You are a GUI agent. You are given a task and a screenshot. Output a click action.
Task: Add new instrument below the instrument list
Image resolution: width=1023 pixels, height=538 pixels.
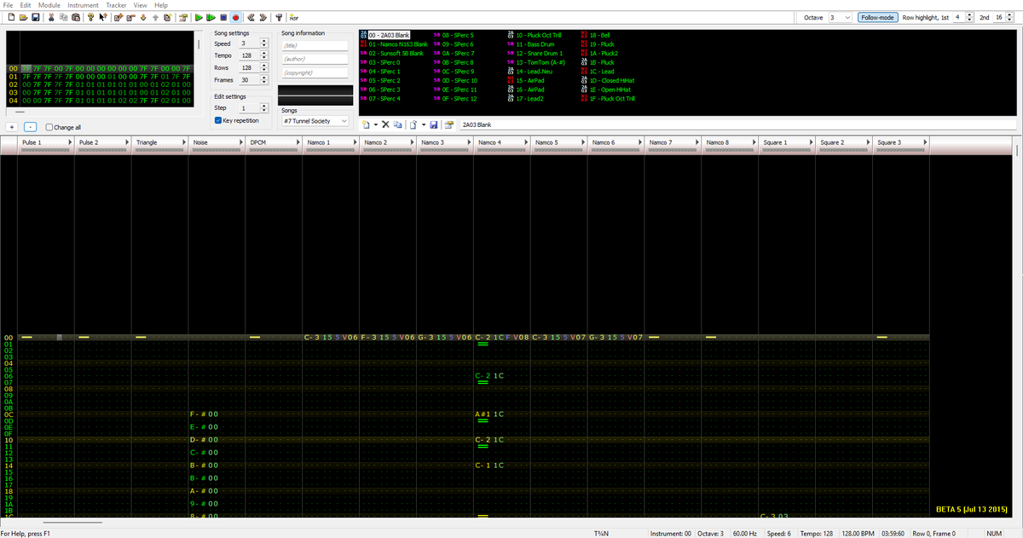366,124
